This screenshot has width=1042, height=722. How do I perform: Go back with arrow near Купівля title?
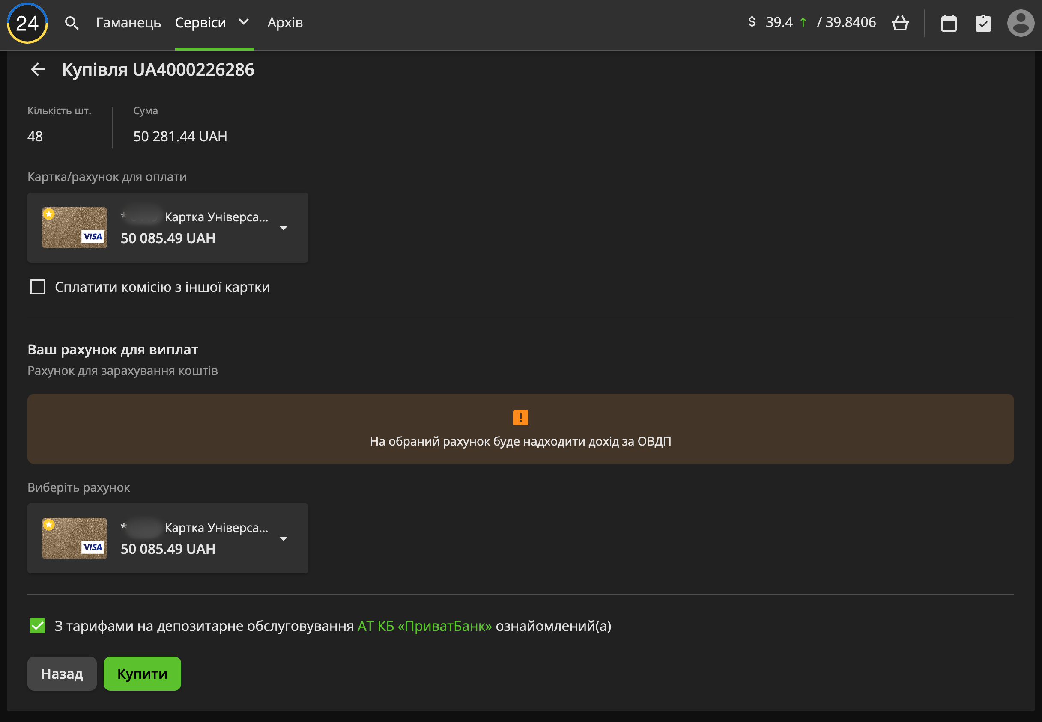(38, 70)
